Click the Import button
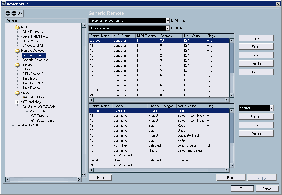 (x=256, y=38)
